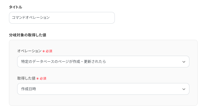Open the 取得した値 dropdown
This screenshot has width=205, height=112.
(103, 89)
